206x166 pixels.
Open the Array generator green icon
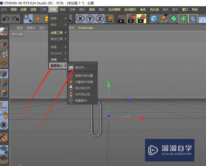183,18
